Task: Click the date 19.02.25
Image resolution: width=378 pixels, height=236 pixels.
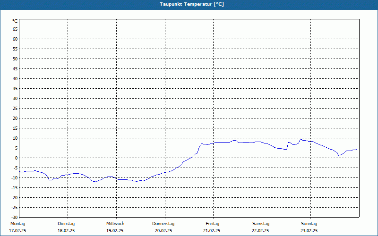Action: tap(115, 231)
